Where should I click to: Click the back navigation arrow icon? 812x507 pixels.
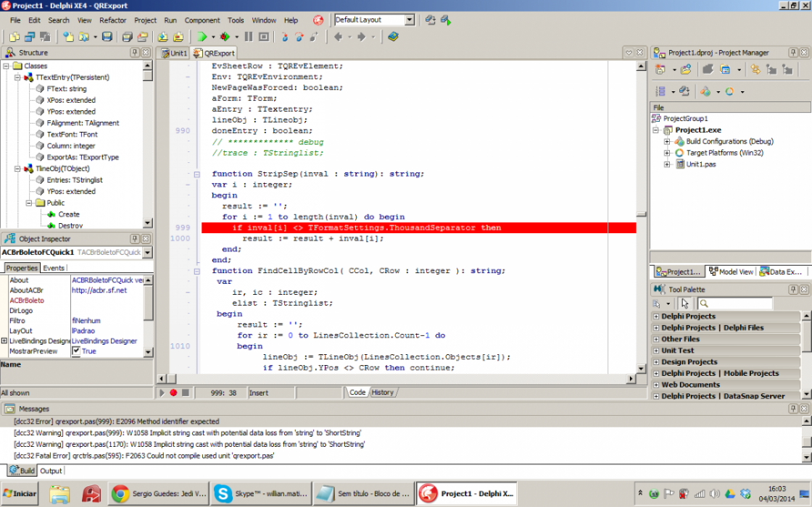[338, 37]
